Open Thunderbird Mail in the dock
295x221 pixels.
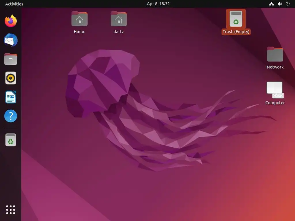click(x=11, y=40)
